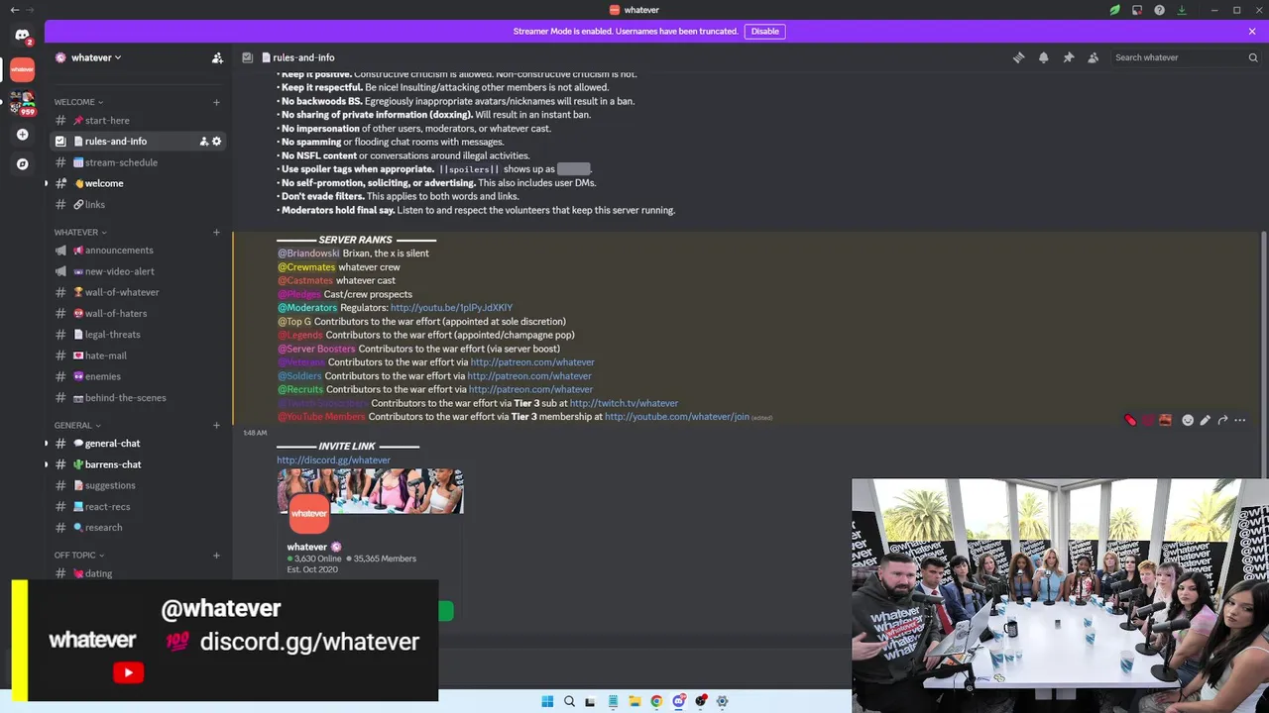1269x713 pixels.
Task: Collapse the WHATEVER category
Action: point(80,233)
